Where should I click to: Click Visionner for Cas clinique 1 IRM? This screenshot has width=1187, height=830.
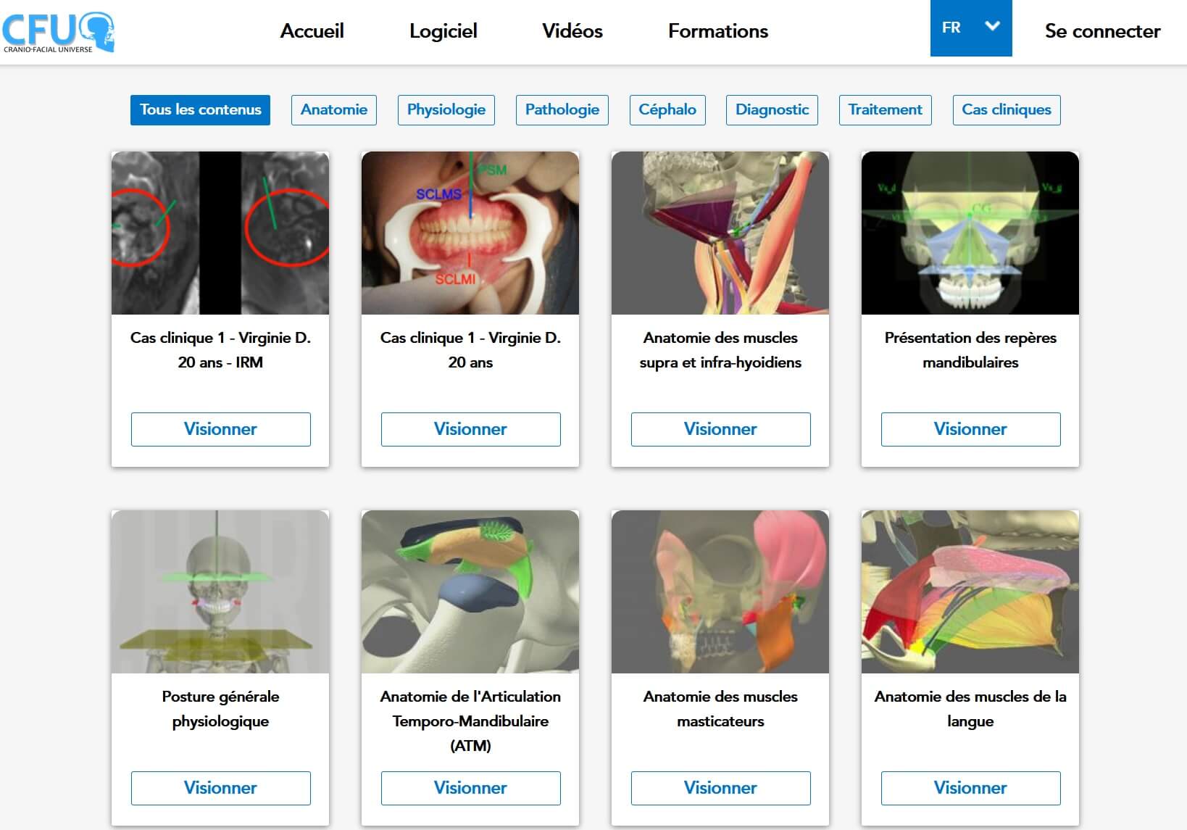tap(220, 429)
